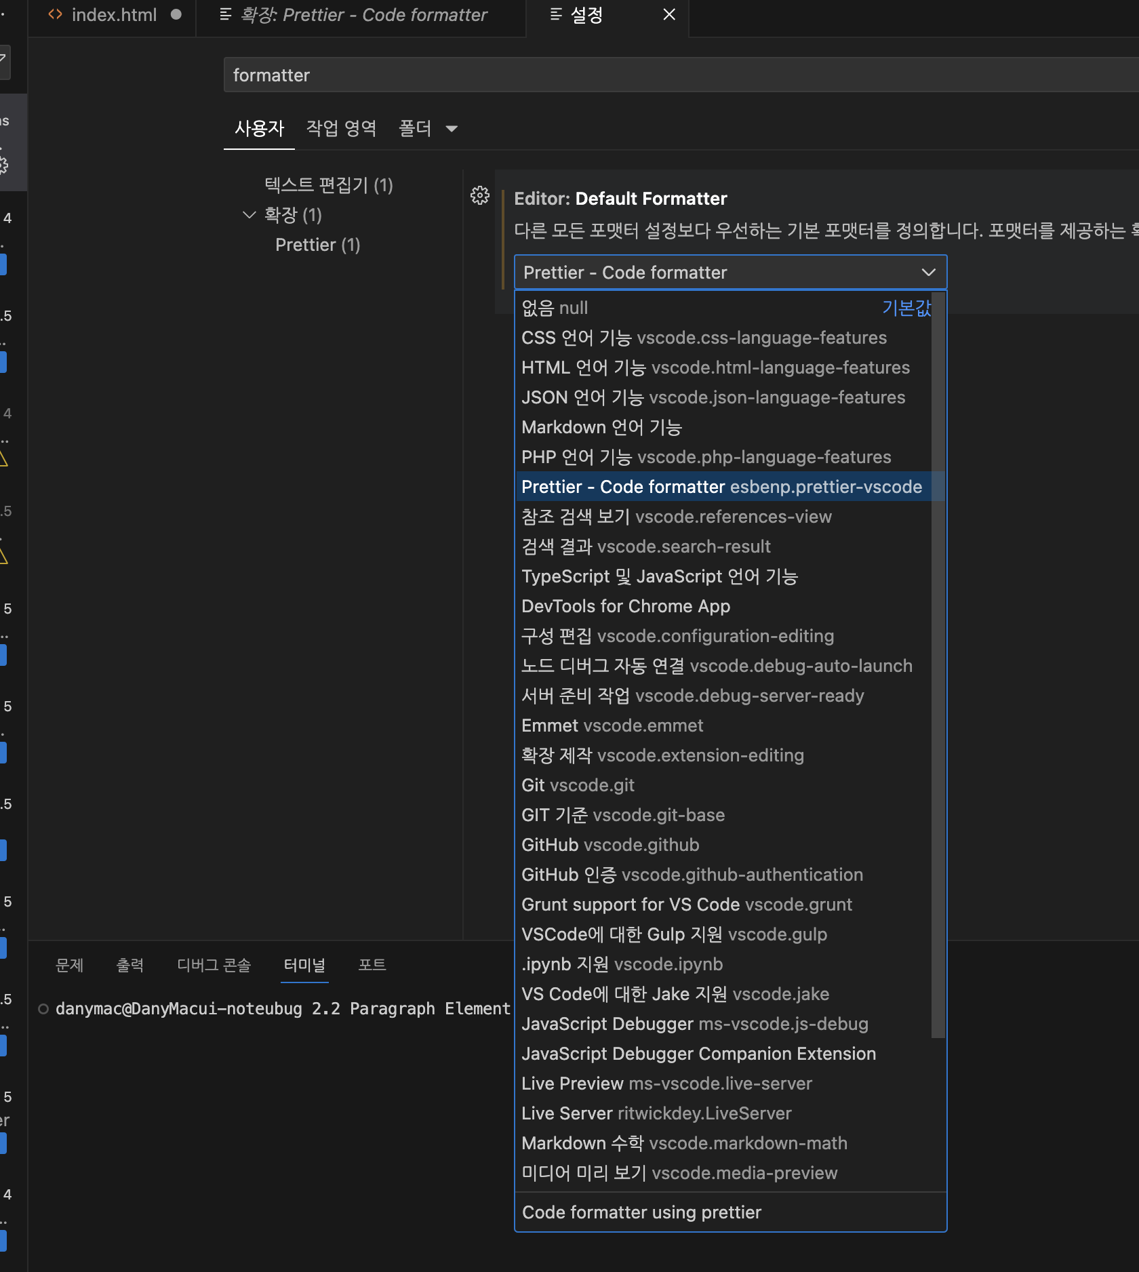Choose GitHub vscode.github option
The image size is (1139, 1272).
pyautogui.click(x=723, y=845)
